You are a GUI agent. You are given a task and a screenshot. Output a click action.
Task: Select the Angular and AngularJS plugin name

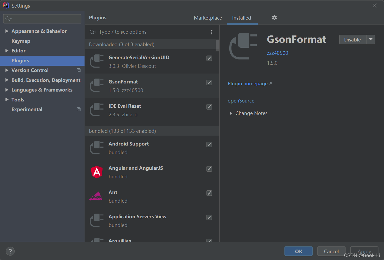click(x=136, y=168)
